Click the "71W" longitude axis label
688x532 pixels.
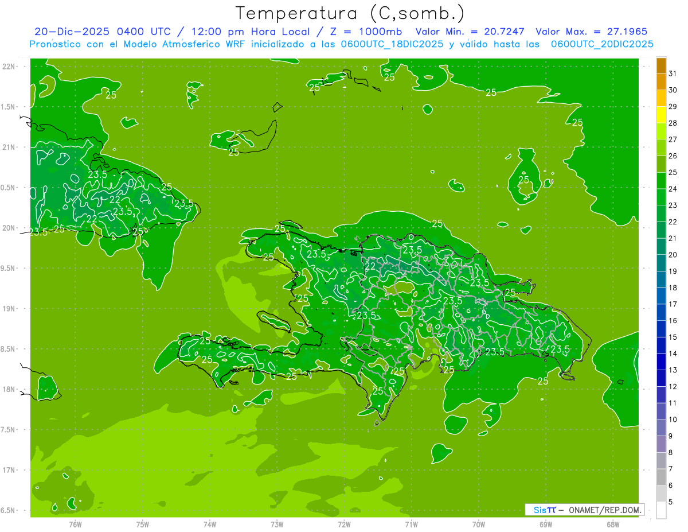pos(411,524)
